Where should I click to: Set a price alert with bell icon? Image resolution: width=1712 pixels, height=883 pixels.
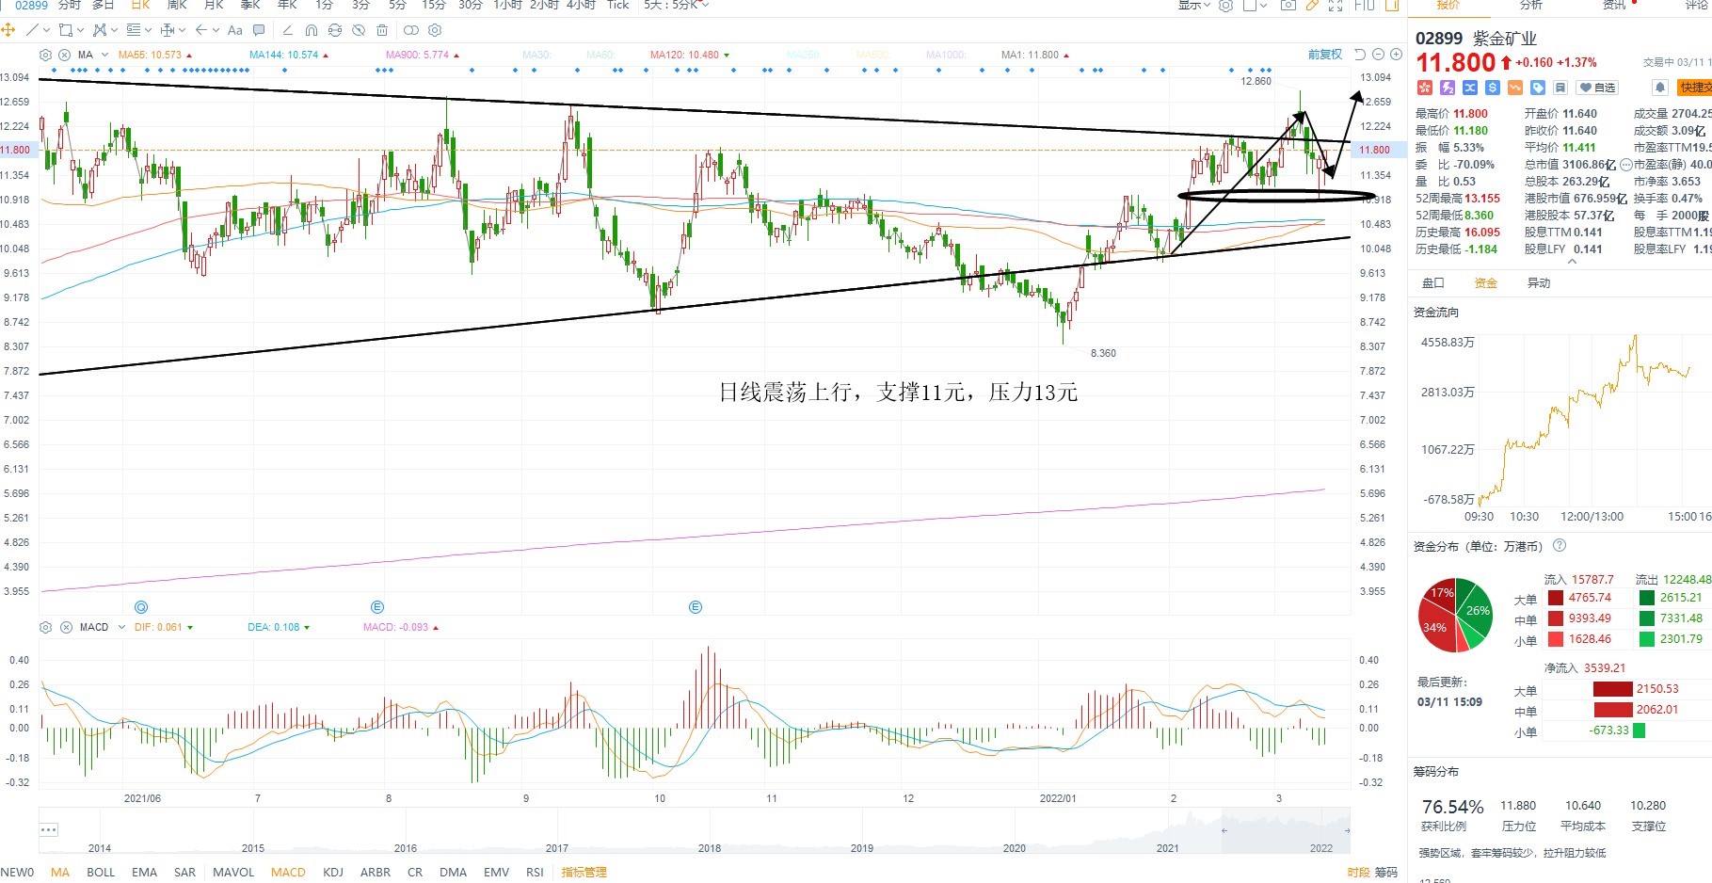(x=1660, y=88)
